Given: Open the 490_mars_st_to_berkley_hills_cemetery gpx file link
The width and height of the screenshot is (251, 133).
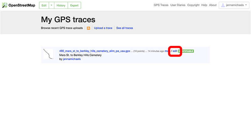Looking at the screenshot, I should click(x=95, y=51).
